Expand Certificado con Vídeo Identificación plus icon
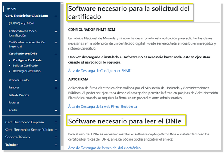 pyautogui.click(x=56, y=32)
